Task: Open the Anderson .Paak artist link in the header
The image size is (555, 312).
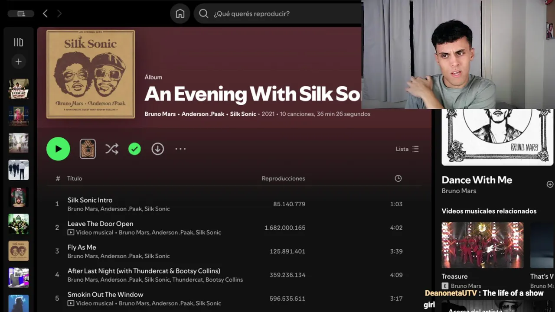Action: [x=203, y=114]
